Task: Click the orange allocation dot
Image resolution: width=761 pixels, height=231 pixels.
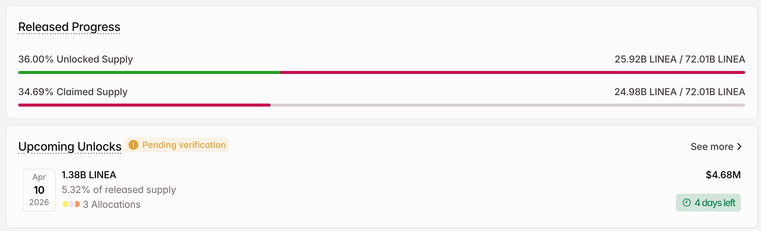Action: click(78, 204)
